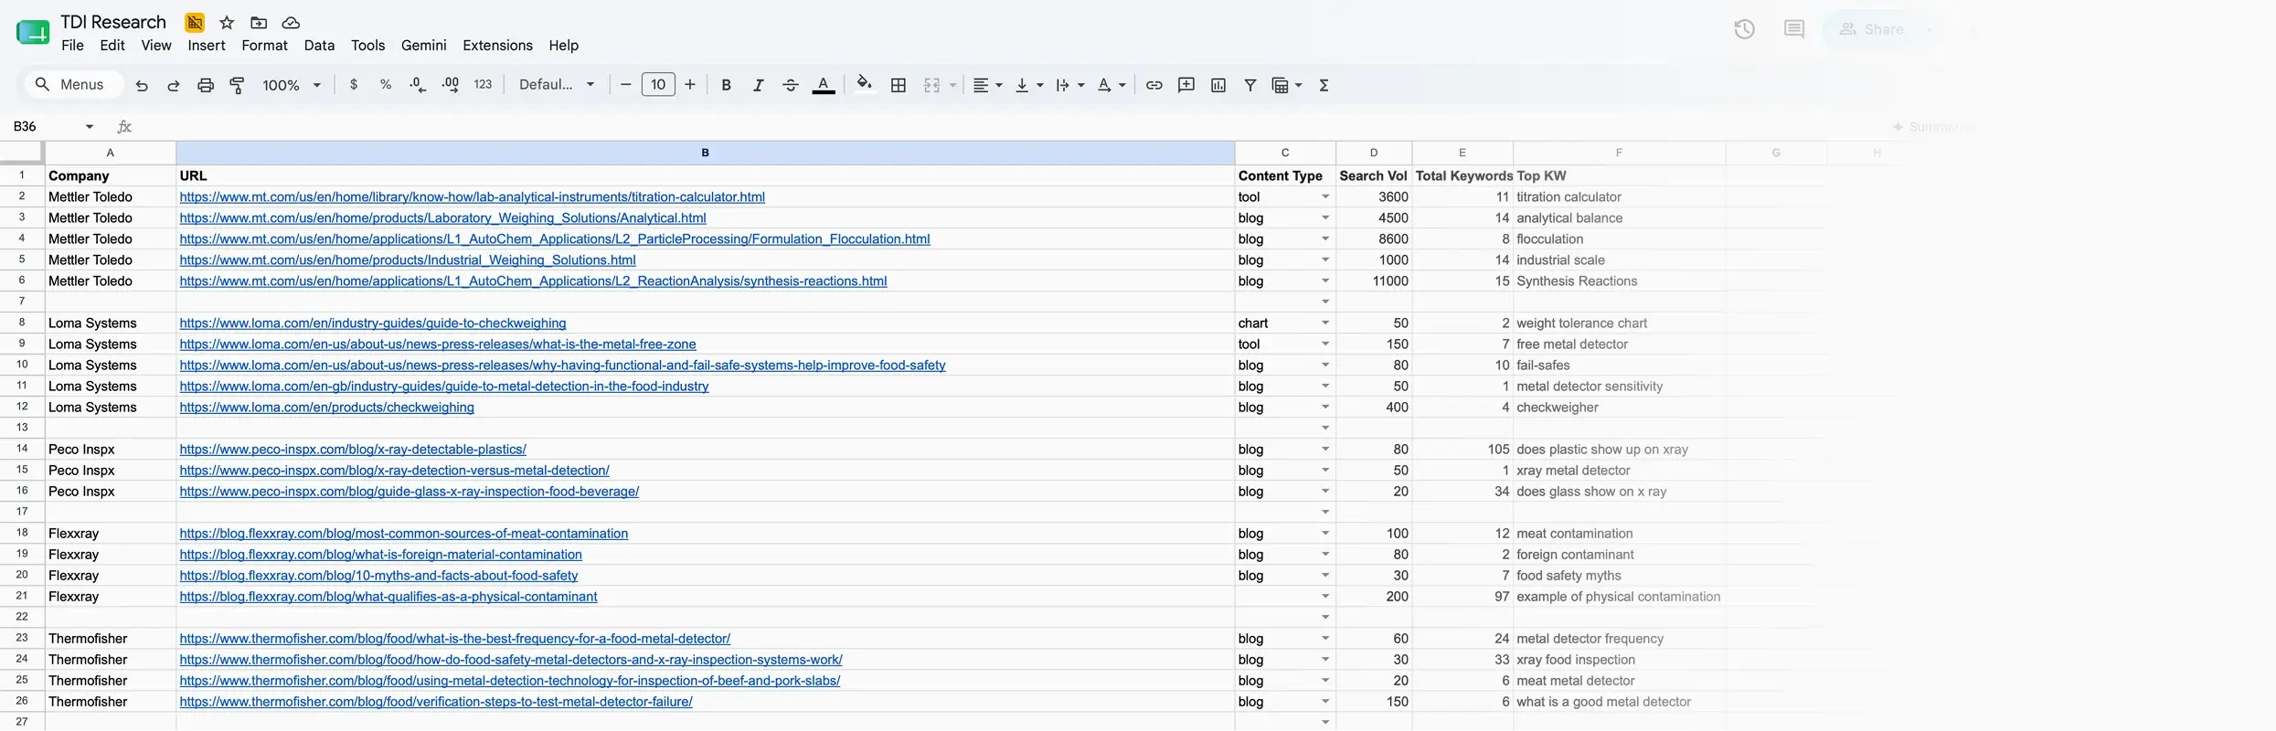Screen dimensions: 2276x731
Task: Open version history clock icon
Action: [x=1744, y=29]
